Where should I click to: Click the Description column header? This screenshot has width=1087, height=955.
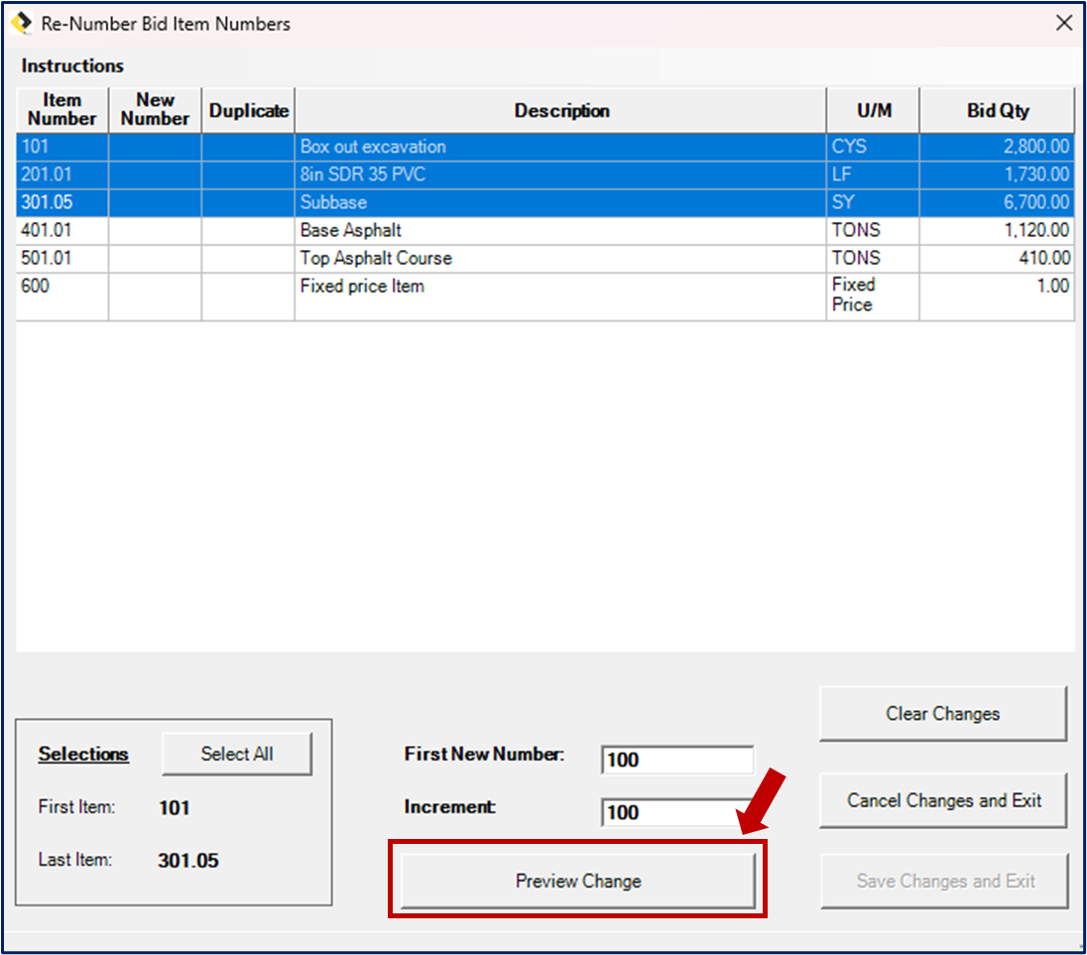561,110
